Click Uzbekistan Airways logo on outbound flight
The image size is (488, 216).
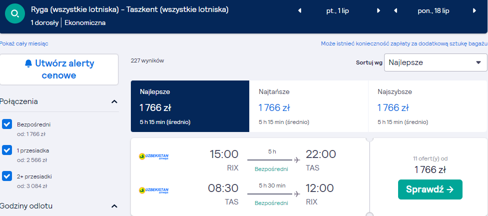[x=153, y=156]
